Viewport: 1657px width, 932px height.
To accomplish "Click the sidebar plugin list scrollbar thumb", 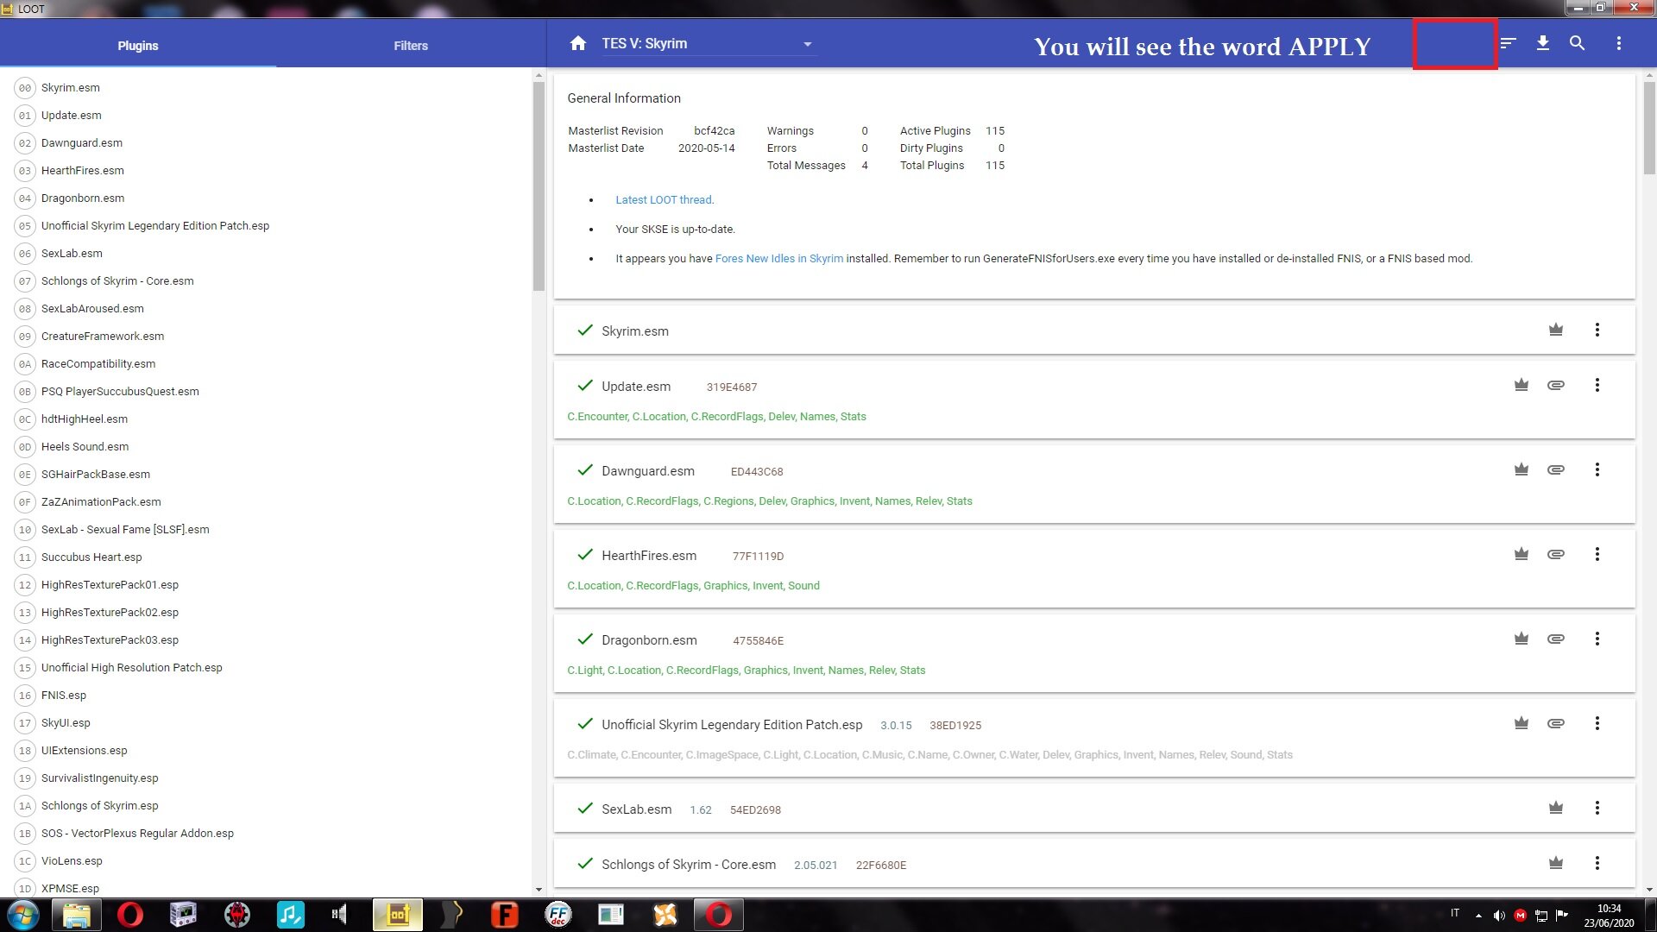I will [539, 186].
